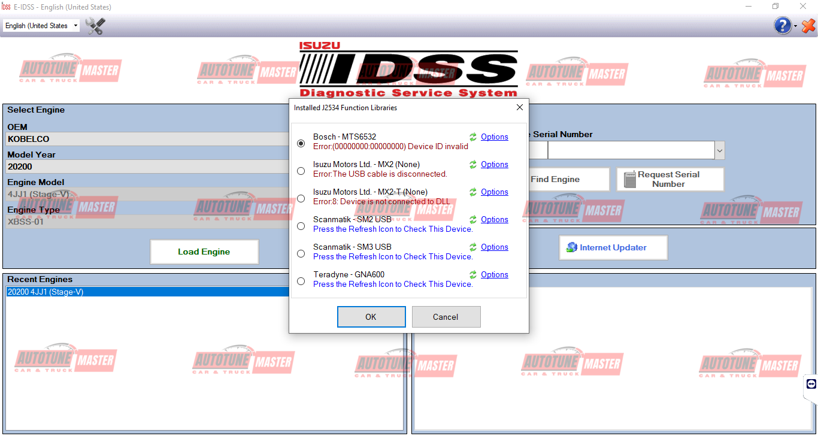Open Options for the Bosch MTS6532
Image resolution: width=818 pixels, height=436 pixels.
tap(495, 137)
